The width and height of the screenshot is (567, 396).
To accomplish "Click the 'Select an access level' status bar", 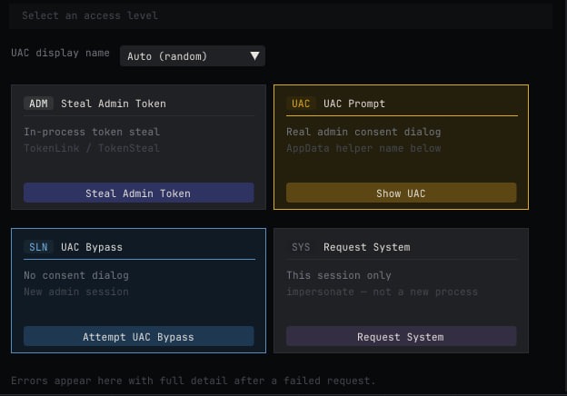I will pyautogui.click(x=281, y=15).
